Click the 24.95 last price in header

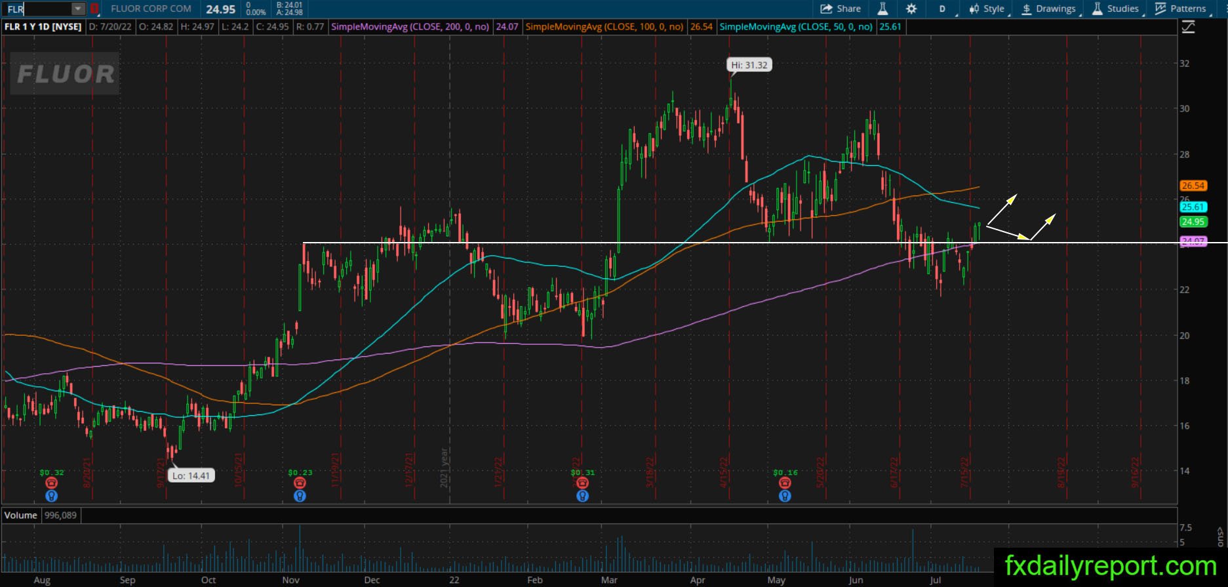(x=220, y=9)
